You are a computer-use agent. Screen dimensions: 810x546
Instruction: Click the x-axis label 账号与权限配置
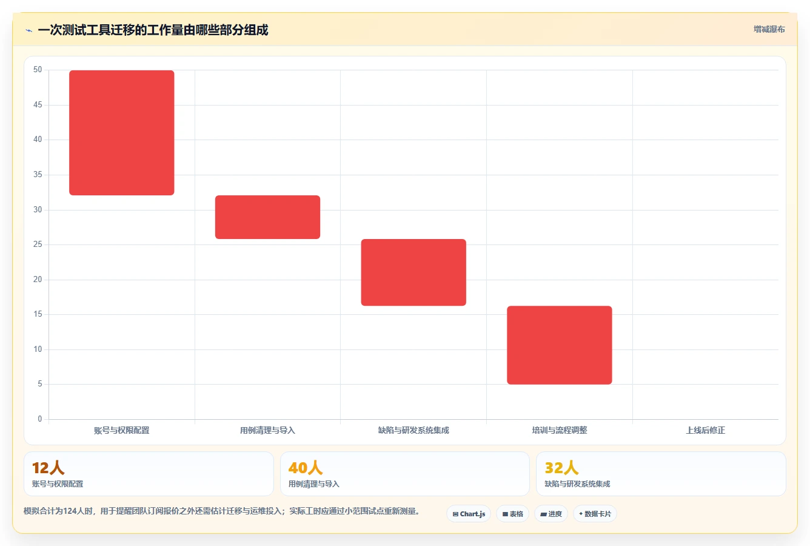tap(122, 430)
